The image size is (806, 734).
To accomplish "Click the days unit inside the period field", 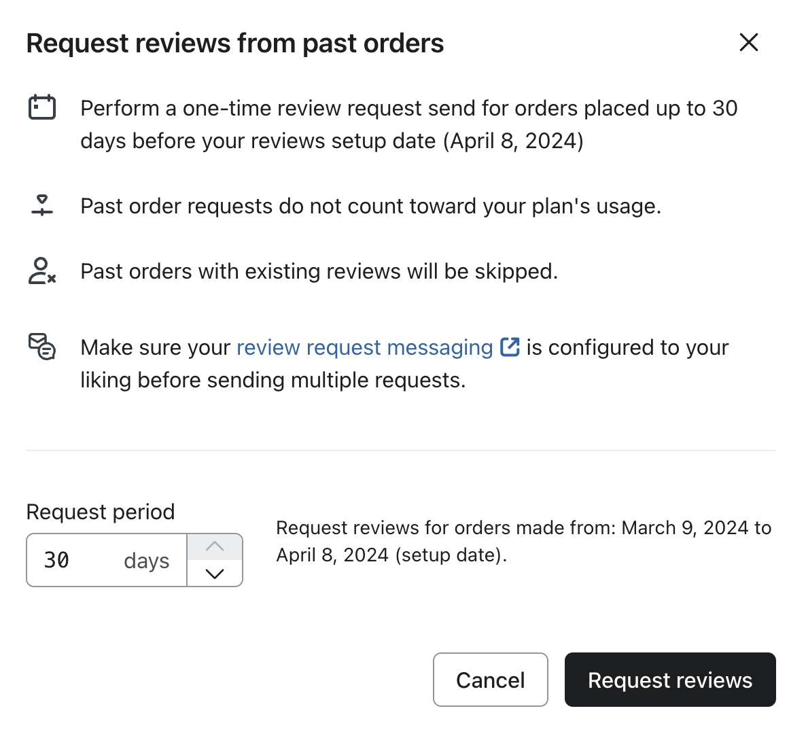I will (x=145, y=560).
